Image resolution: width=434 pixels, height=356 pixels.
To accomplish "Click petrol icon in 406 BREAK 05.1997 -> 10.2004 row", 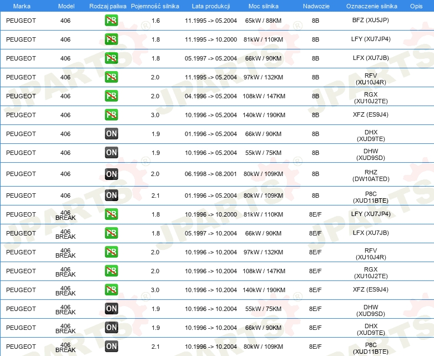I will [111, 233].
